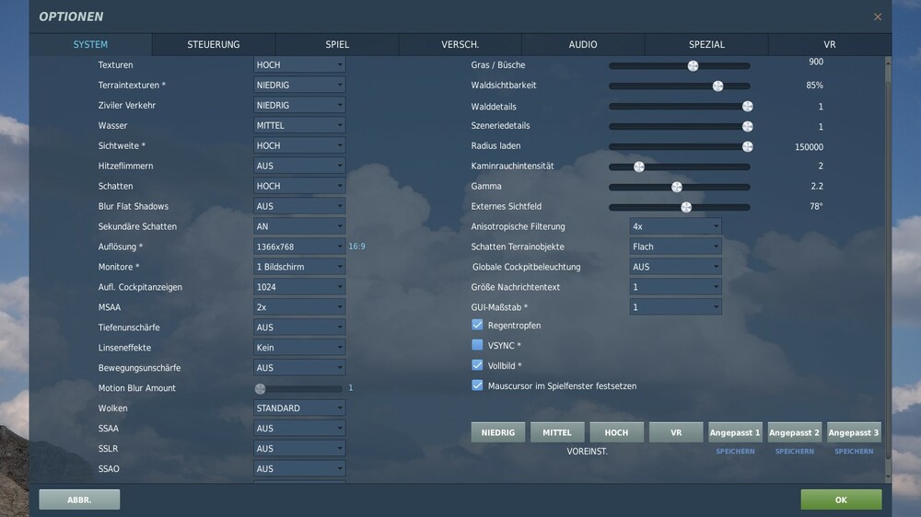Close the Optionen dialog with X
921x517 pixels.
click(x=878, y=17)
